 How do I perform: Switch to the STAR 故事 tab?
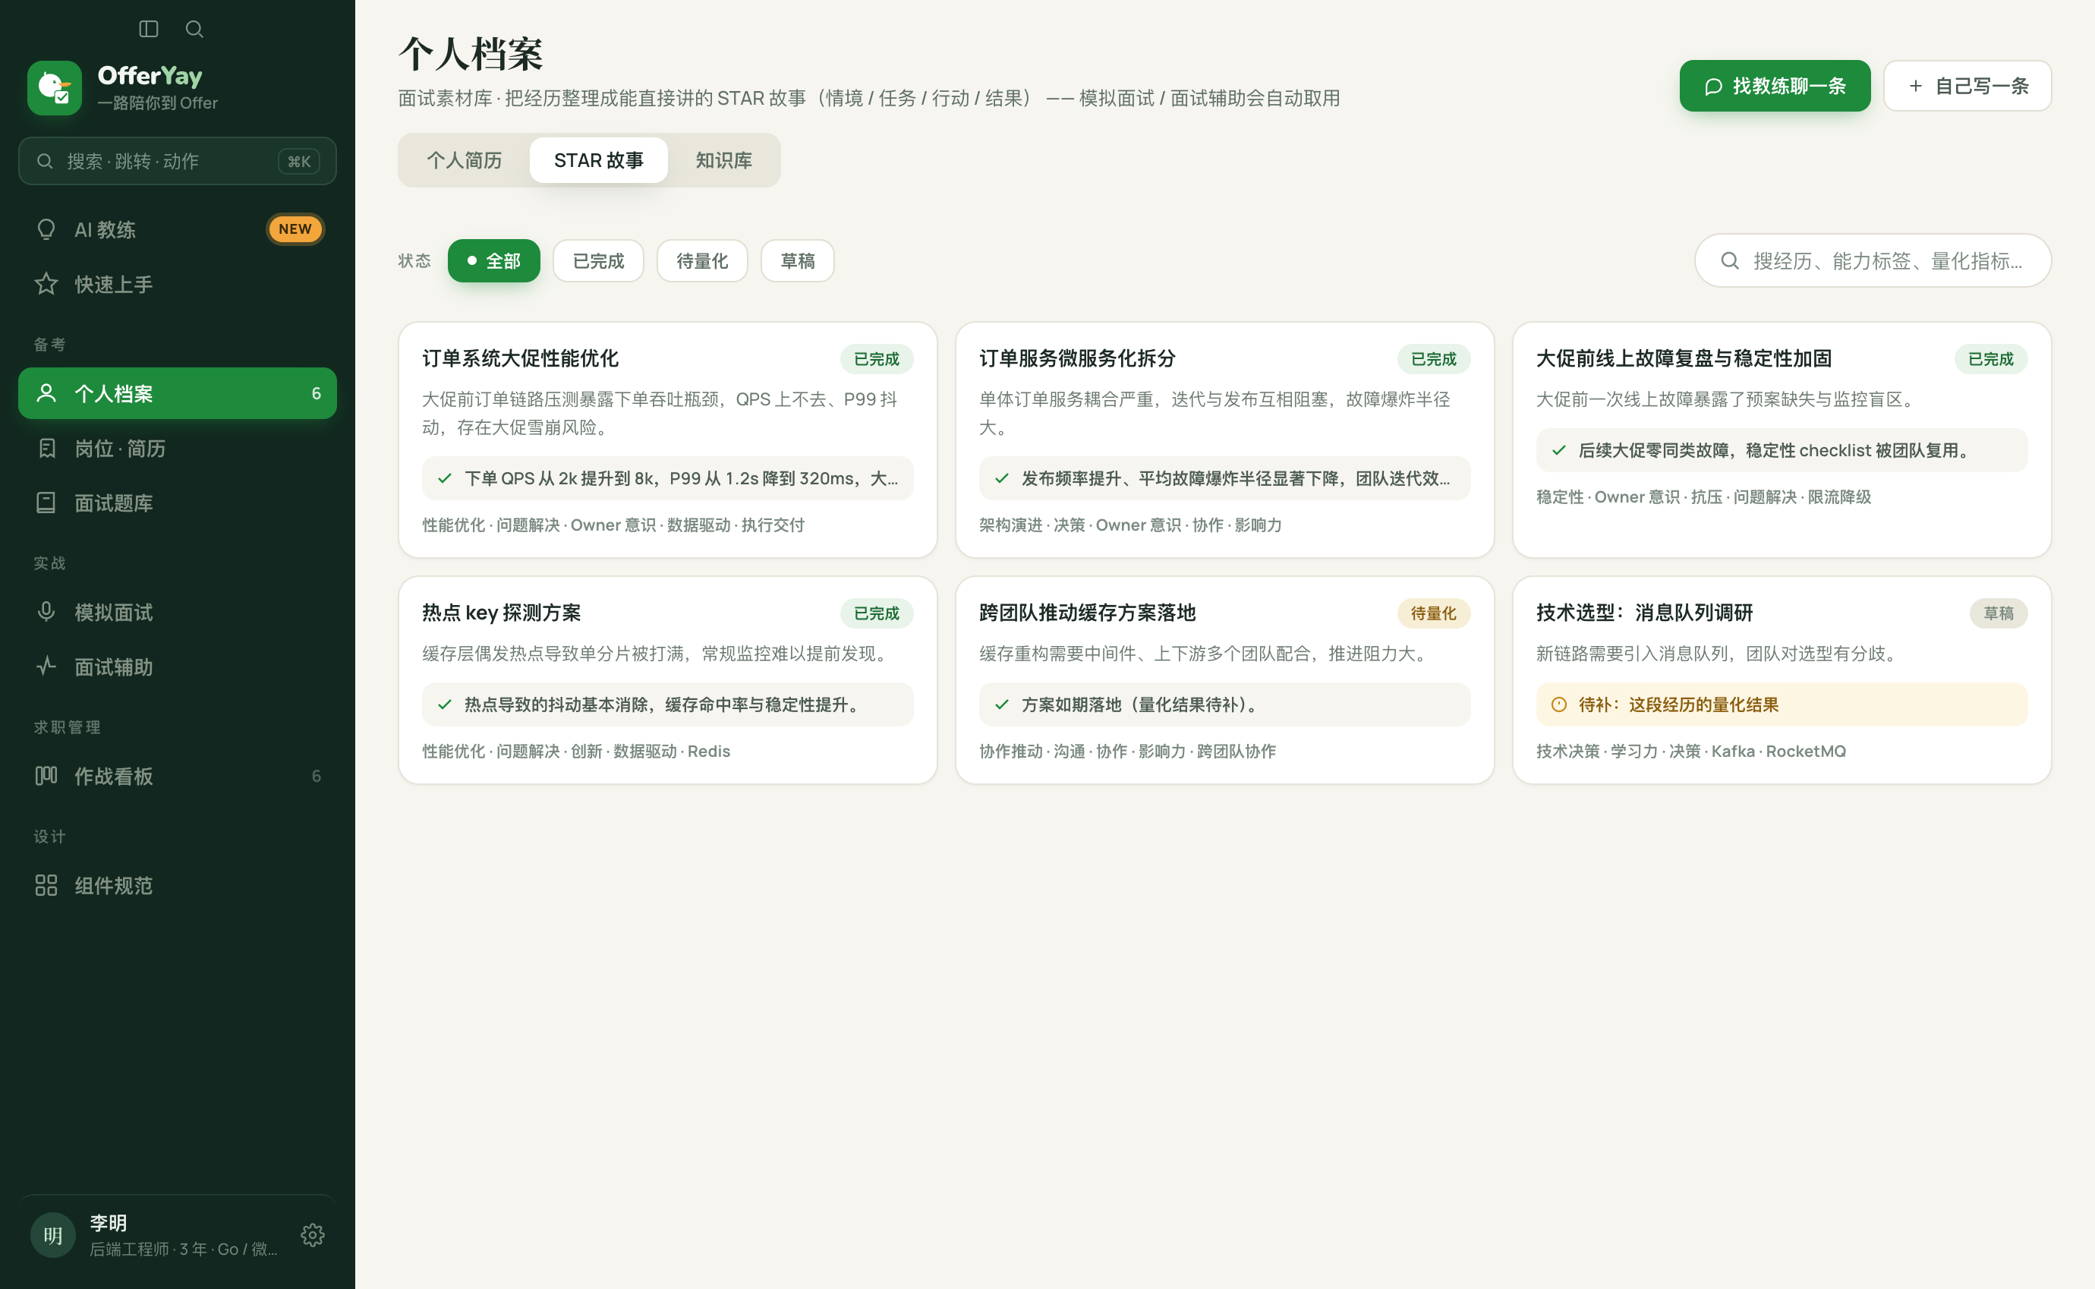[x=598, y=160]
